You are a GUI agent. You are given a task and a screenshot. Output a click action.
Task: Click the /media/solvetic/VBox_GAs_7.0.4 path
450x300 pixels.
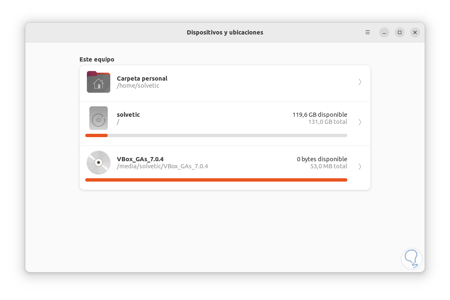(x=163, y=166)
